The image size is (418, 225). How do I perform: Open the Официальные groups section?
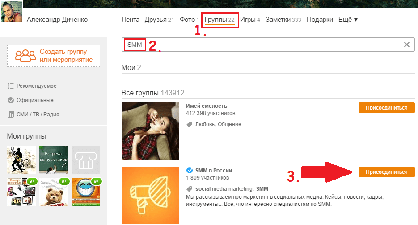pyautogui.click(x=35, y=100)
